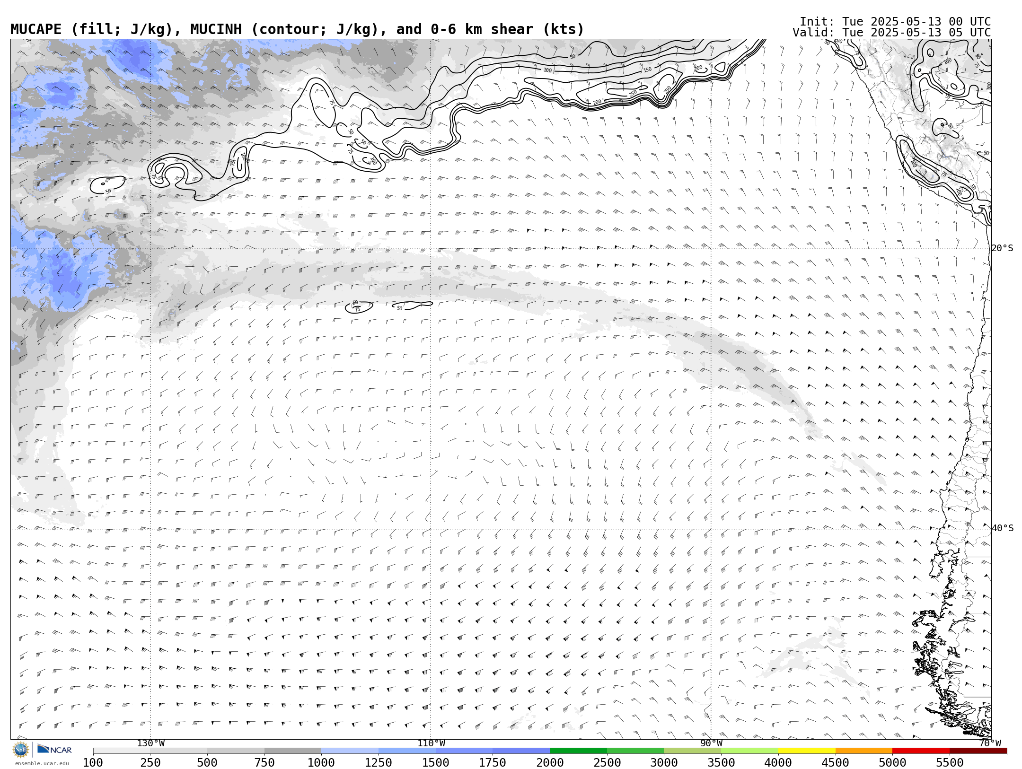Image resolution: width=1022 pixels, height=769 pixels.
Task: Click the 110°W longitude label
Action: tap(431, 743)
